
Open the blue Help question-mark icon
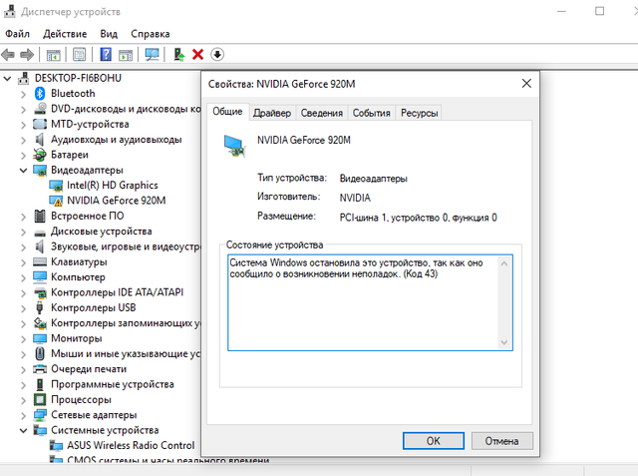point(106,54)
